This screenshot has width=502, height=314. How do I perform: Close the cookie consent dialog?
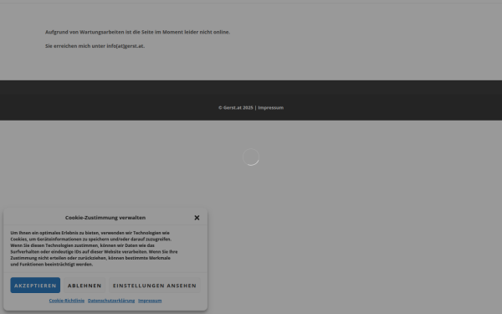pos(197,218)
